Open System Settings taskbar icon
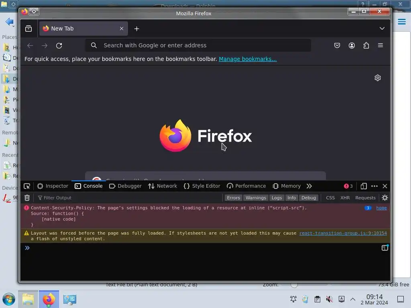The height and width of the screenshot is (308, 411). [x=70, y=299]
